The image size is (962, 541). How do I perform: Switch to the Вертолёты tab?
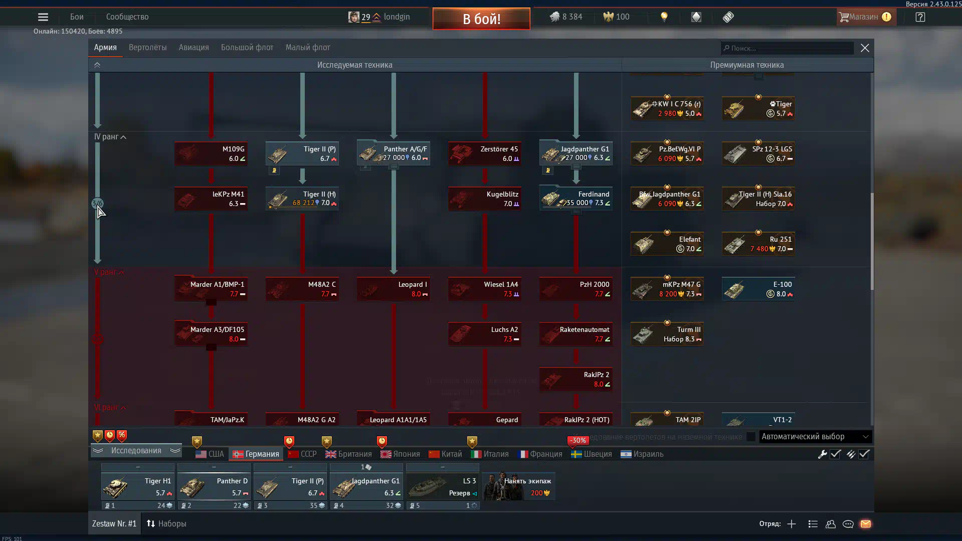[147, 48]
